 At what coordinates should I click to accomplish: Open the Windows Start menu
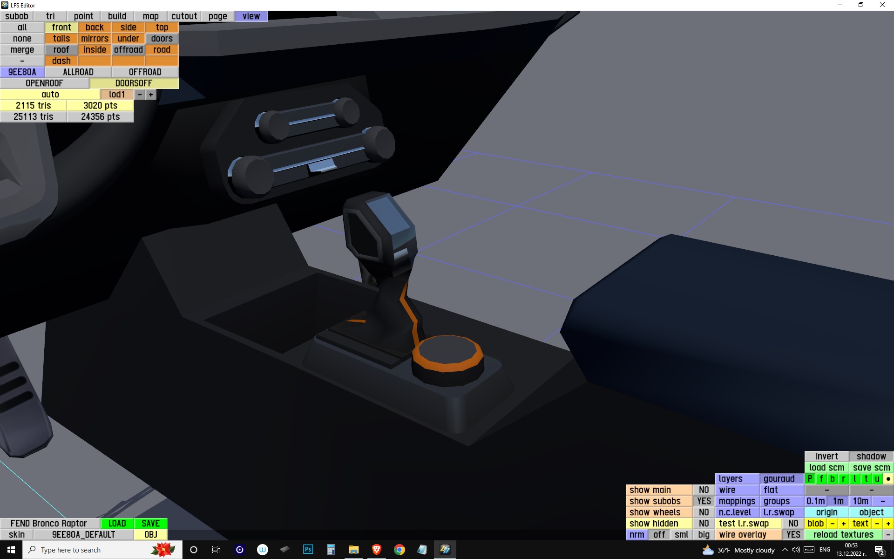tap(11, 550)
